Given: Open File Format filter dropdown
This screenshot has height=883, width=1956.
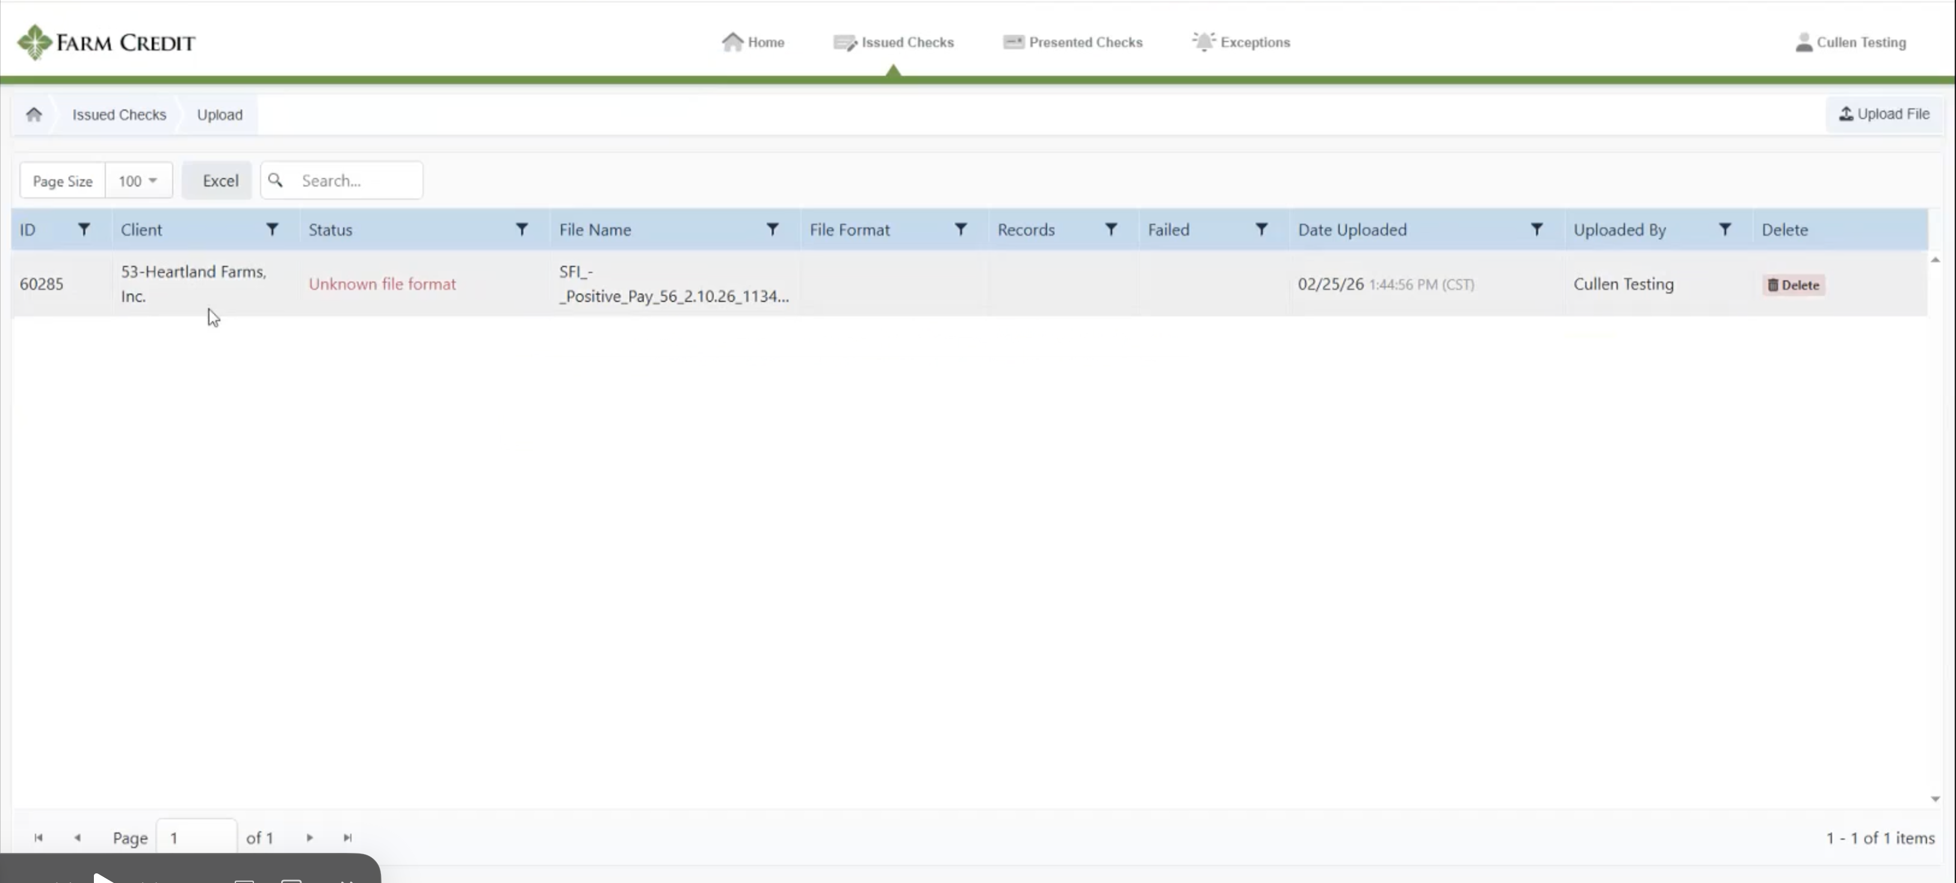Looking at the screenshot, I should point(961,229).
